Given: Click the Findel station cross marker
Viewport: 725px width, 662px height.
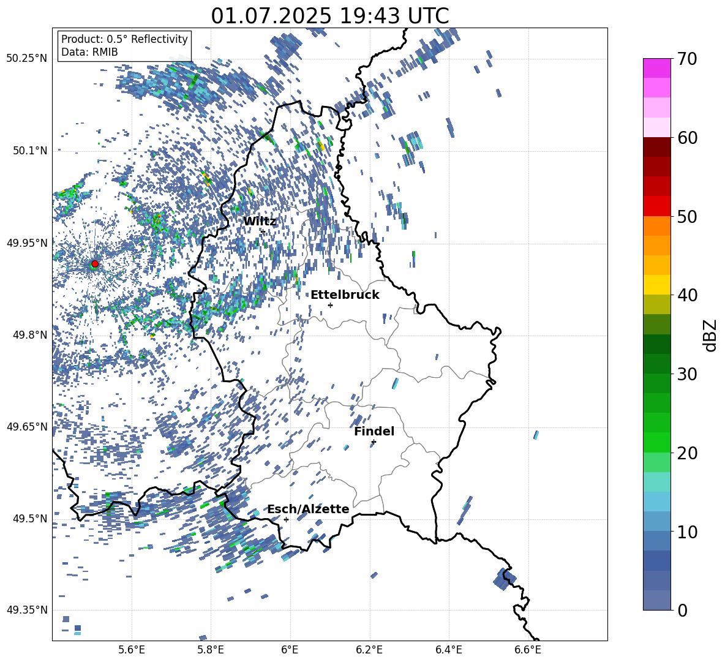Looking at the screenshot, I should 374,442.
